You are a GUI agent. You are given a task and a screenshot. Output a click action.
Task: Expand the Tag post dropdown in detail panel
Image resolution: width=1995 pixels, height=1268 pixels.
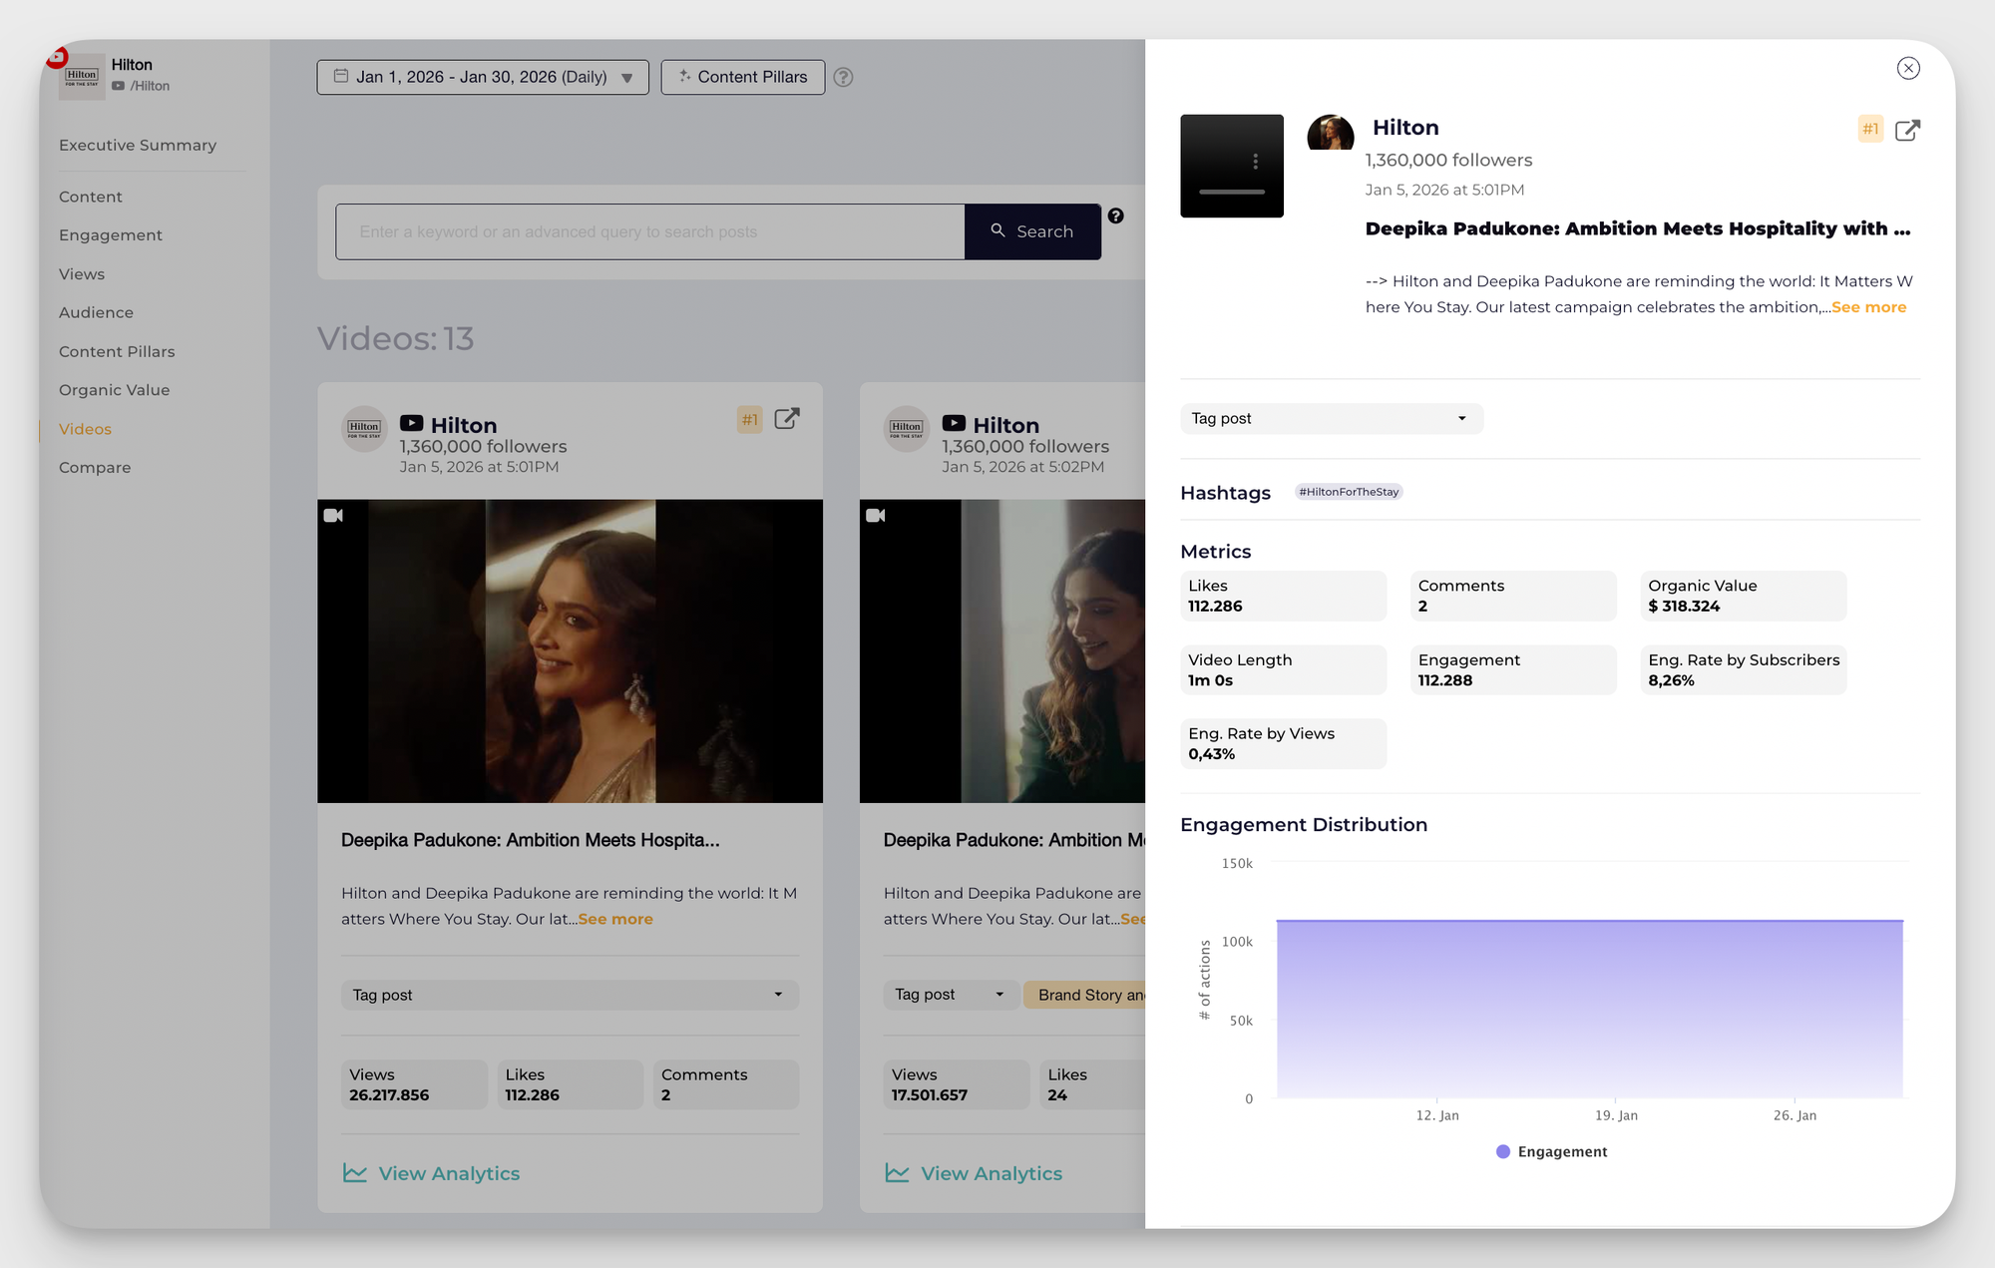click(1331, 418)
